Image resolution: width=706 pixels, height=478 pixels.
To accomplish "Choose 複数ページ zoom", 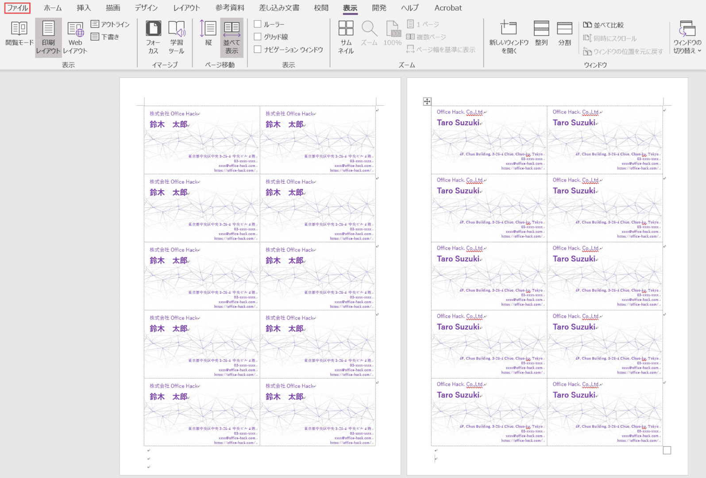I will click(426, 37).
